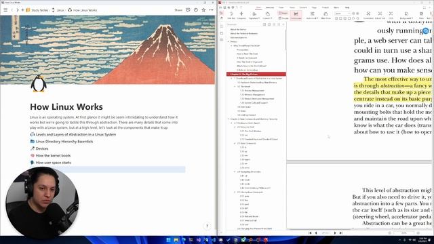Open the Notion comments icon

pyautogui.click(x=188, y=10)
